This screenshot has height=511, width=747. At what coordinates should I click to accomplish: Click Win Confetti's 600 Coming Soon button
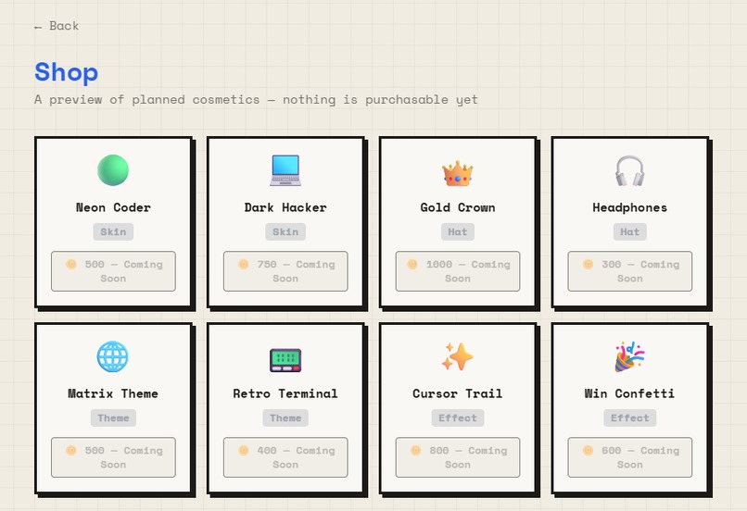(x=630, y=457)
